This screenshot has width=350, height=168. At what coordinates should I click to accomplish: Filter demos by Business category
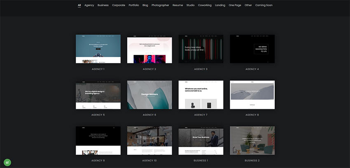pyautogui.click(x=103, y=5)
